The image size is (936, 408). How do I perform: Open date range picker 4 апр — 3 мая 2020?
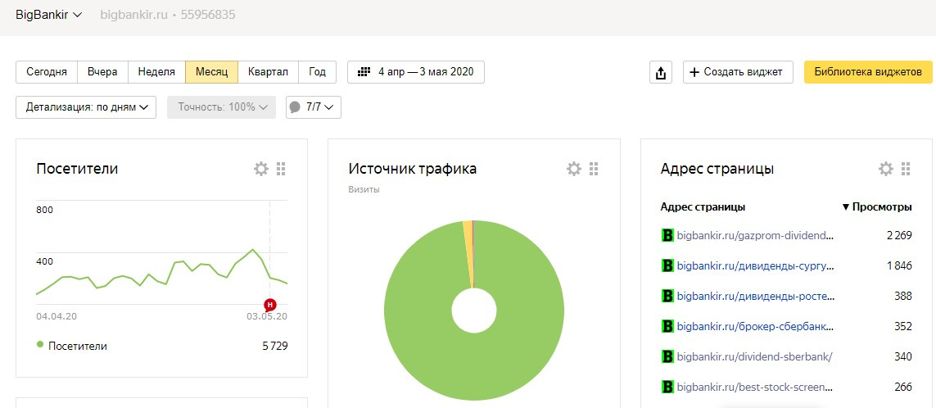415,71
